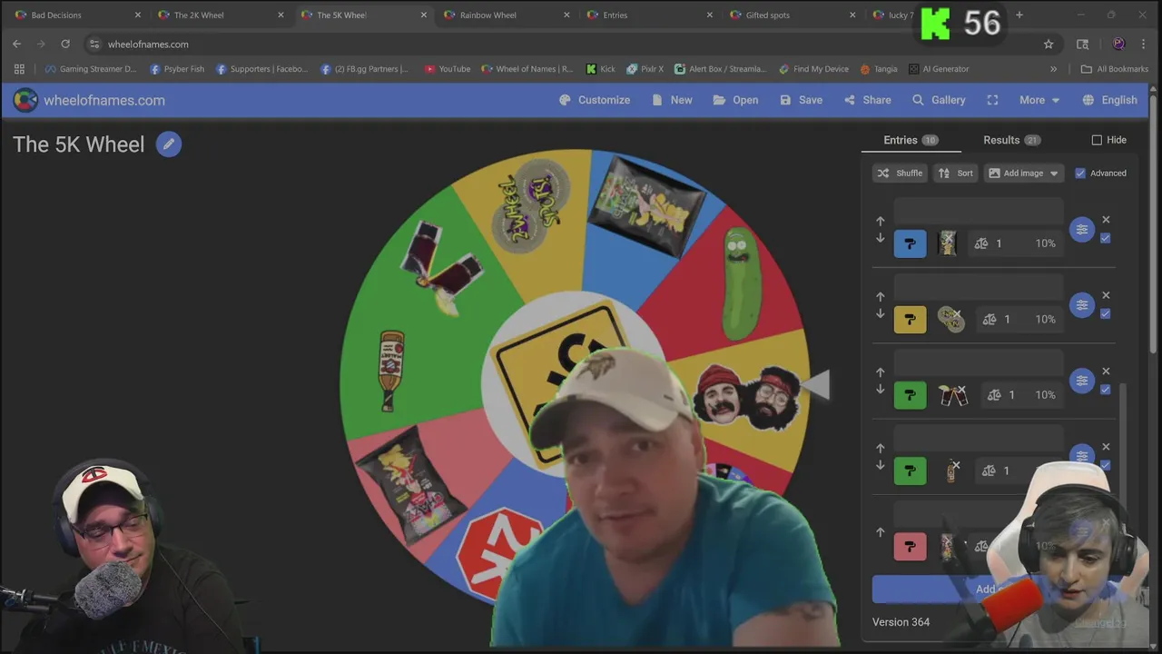The height and width of the screenshot is (654, 1162).
Task: Open the Add image dropdown
Action: click(1024, 173)
